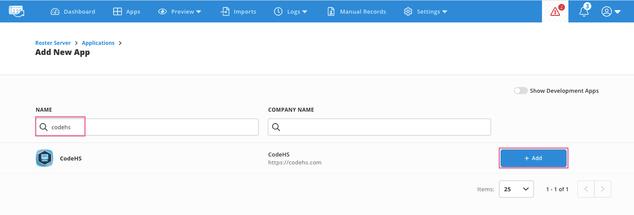Expand the Preview dropdown menu
The image size is (634, 215).
180,11
